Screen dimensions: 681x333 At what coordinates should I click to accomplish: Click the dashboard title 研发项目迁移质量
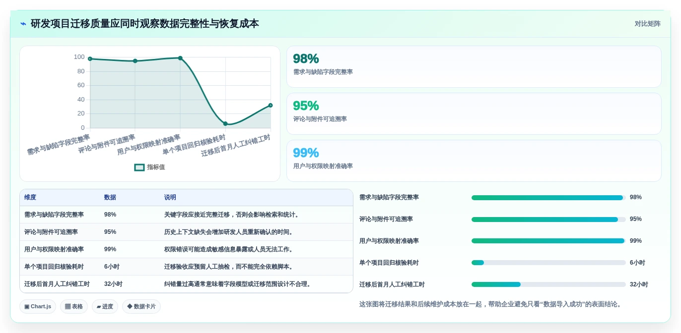pyautogui.click(x=144, y=24)
